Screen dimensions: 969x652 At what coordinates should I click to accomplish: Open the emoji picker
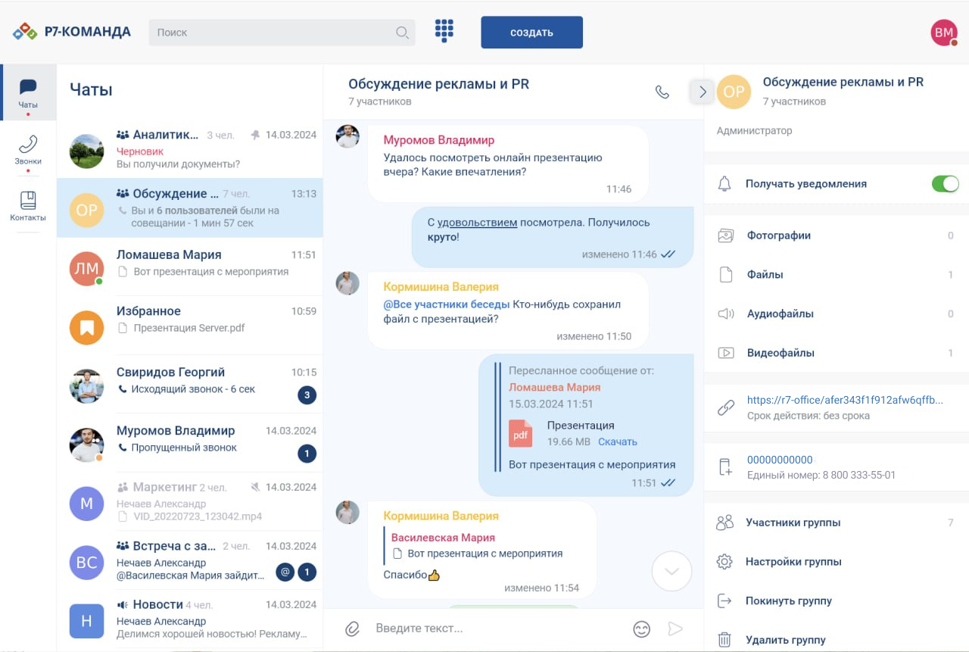pyautogui.click(x=641, y=629)
